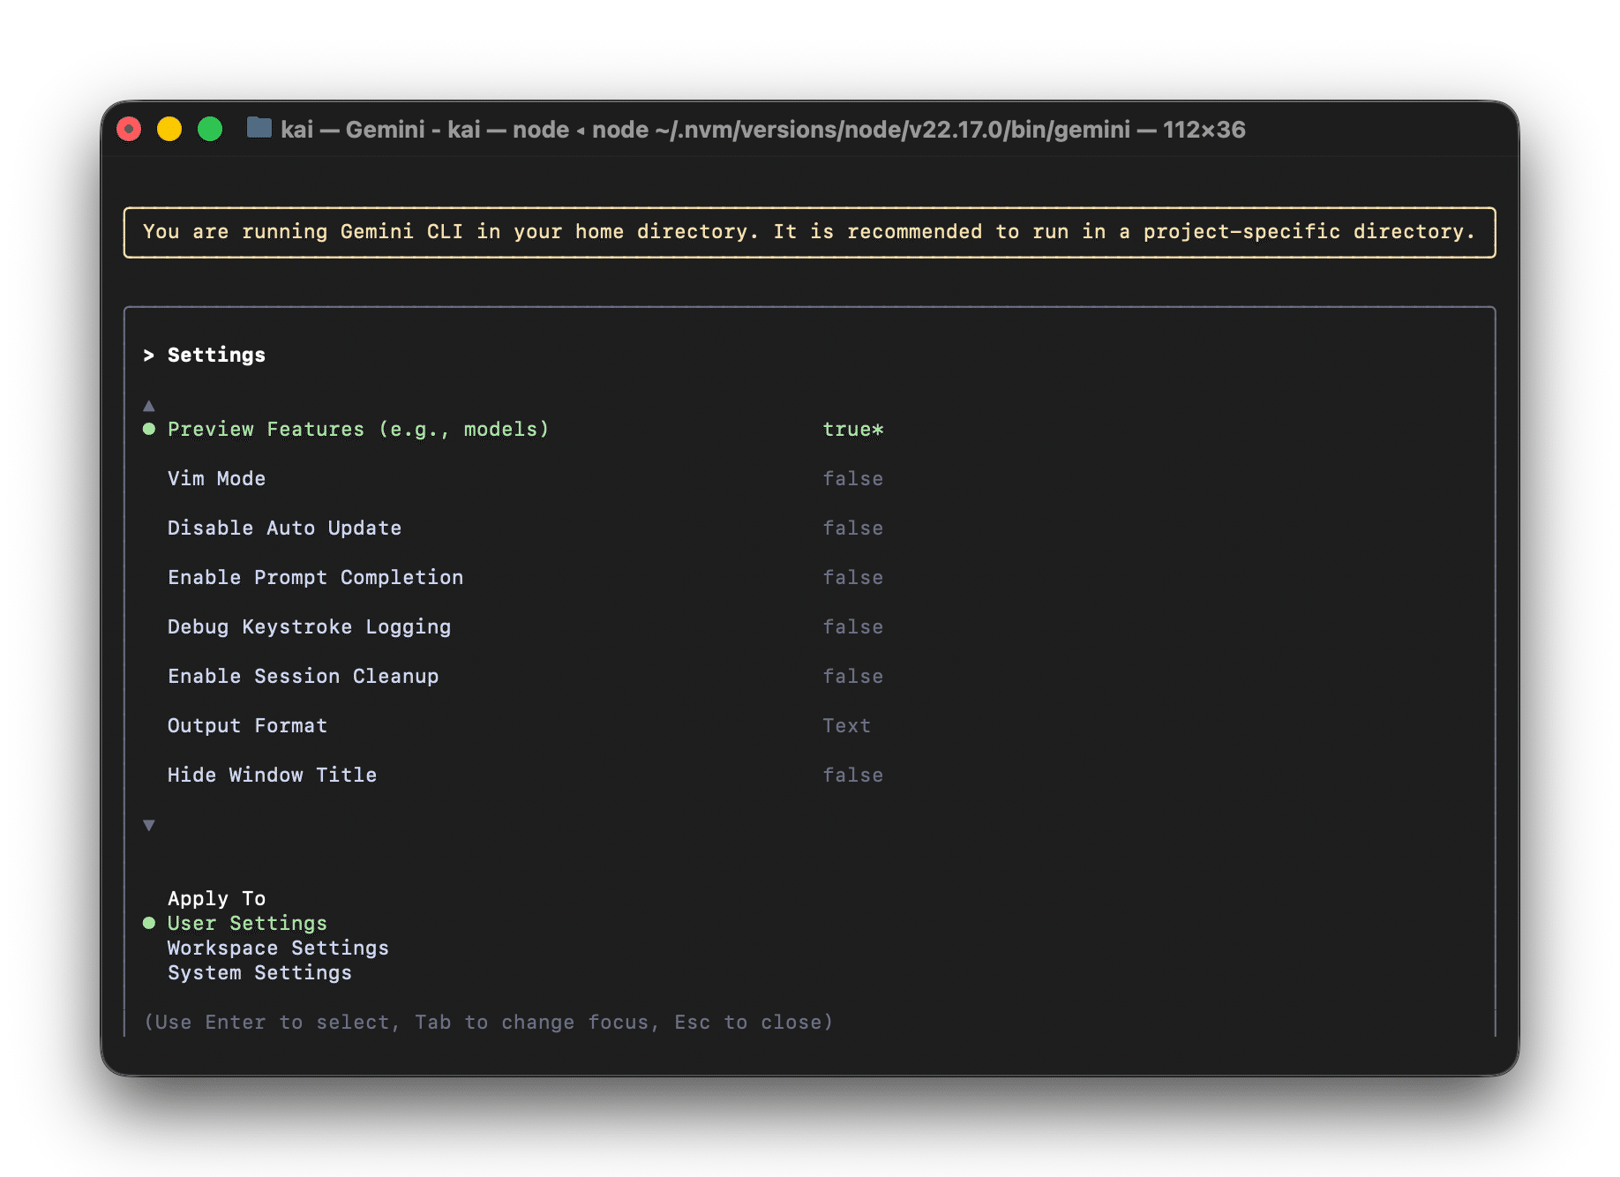Maximize the window using the green button
Screen dimensions: 1620x1177
click(x=210, y=130)
